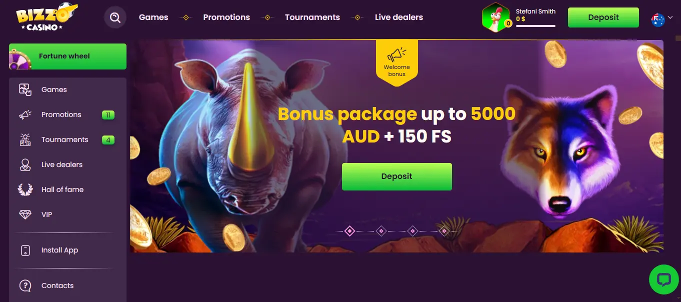Open the Hall of fame laurel icon
This screenshot has width=681, height=302.
coord(25,189)
